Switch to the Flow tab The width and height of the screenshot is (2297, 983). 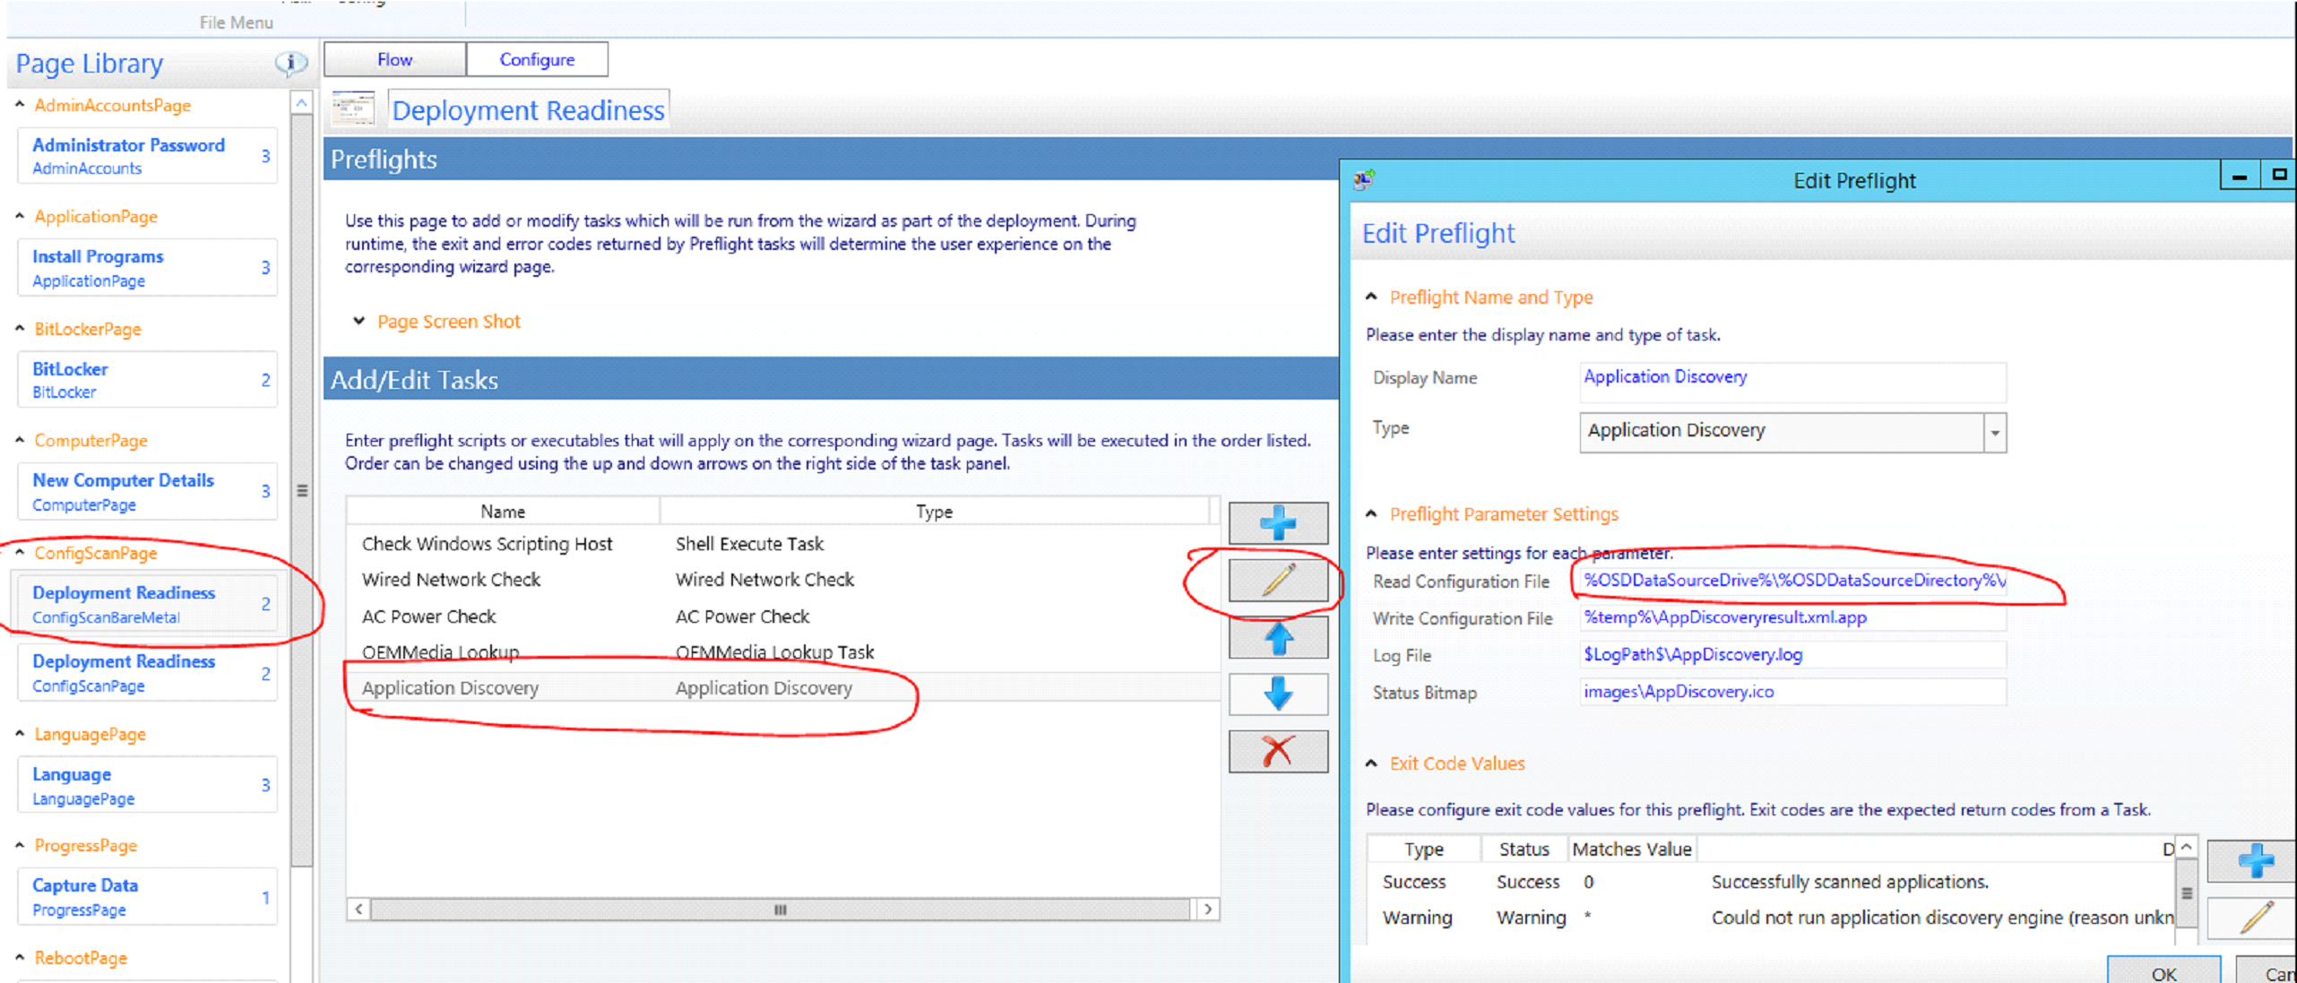point(394,59)
